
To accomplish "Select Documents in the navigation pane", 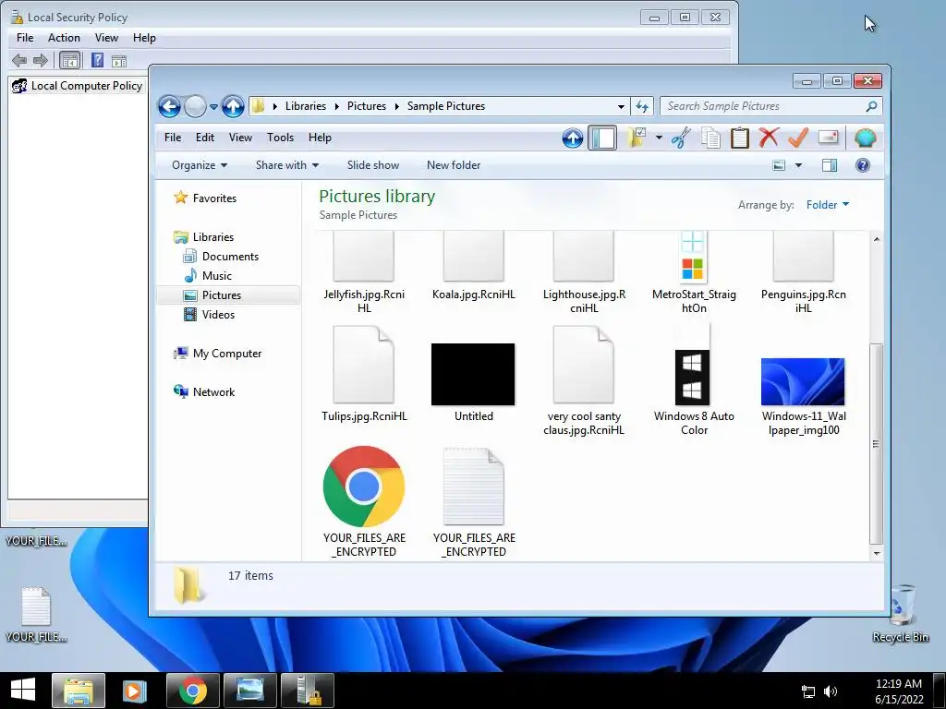I will click(x=230, y=257).
